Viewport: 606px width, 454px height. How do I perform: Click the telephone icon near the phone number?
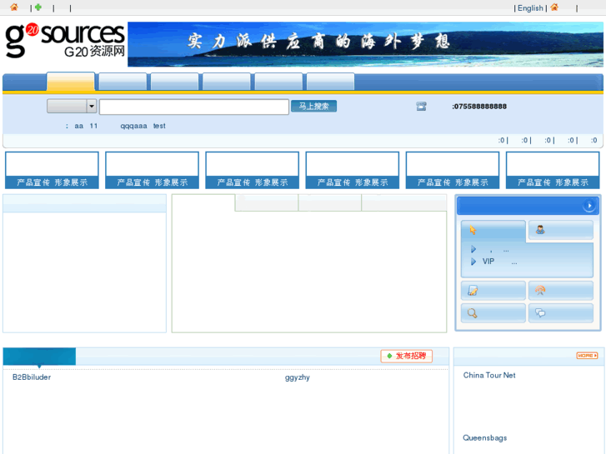pyautogui.click(x=421, y=107)
